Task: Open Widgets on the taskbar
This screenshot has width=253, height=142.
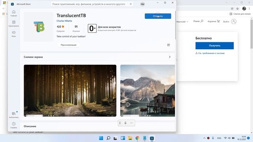Action: pos(123,138)
